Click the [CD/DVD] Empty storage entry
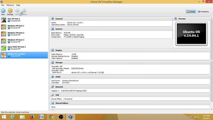This screenshot has width=213, height=120. [x=78, y=68]
